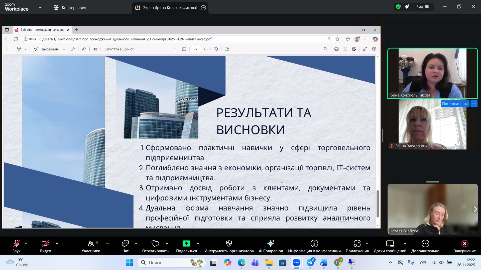Viewport: 481px width, 270px height.
Task: Mute the microphone (Звук)
Action: tap(16, 246)
